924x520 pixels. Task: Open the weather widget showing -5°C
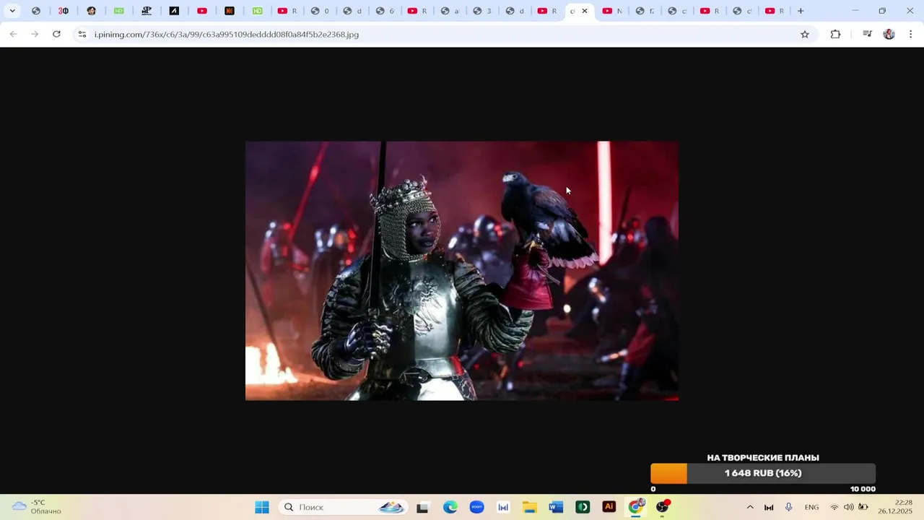38,507
